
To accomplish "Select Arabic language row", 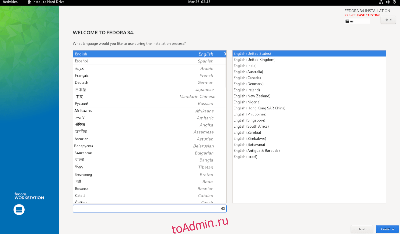I will [x=149, y=68].
